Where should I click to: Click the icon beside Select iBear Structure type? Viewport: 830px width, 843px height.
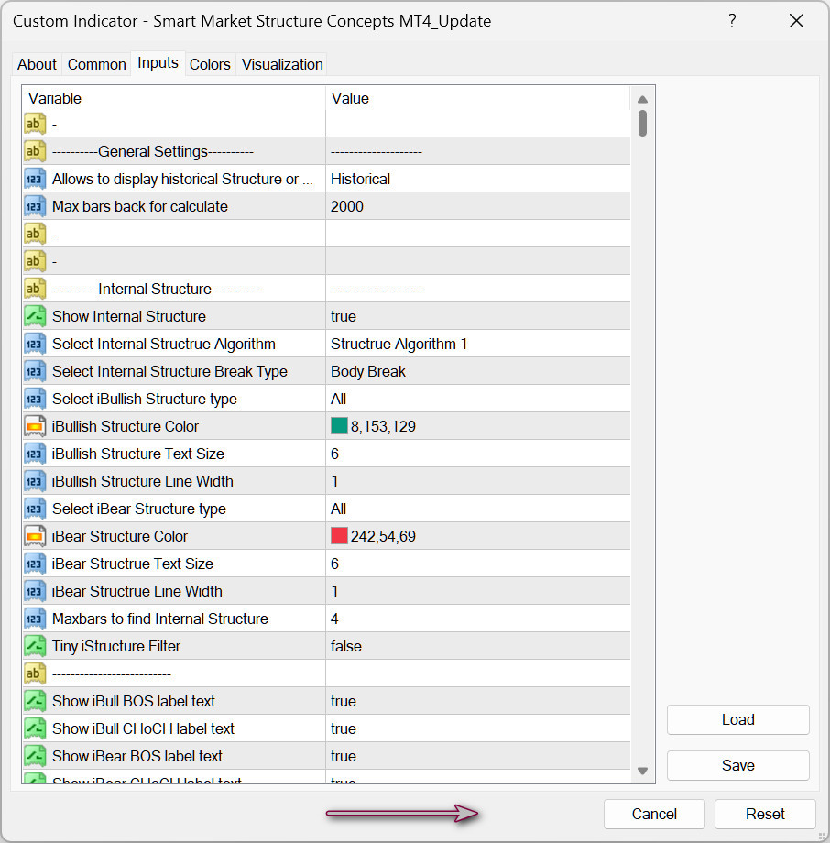(x=35, y=509)
